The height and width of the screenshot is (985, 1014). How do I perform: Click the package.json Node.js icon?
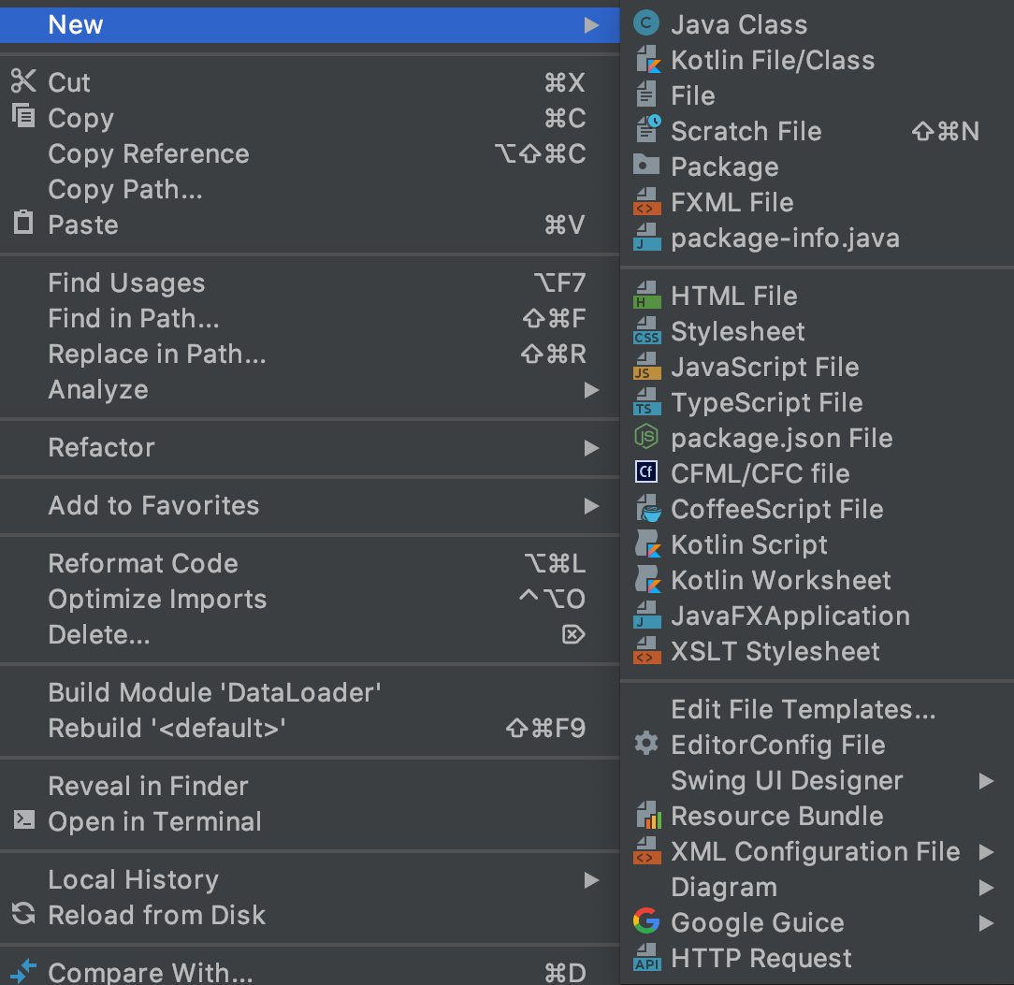[x=646, y=438]
